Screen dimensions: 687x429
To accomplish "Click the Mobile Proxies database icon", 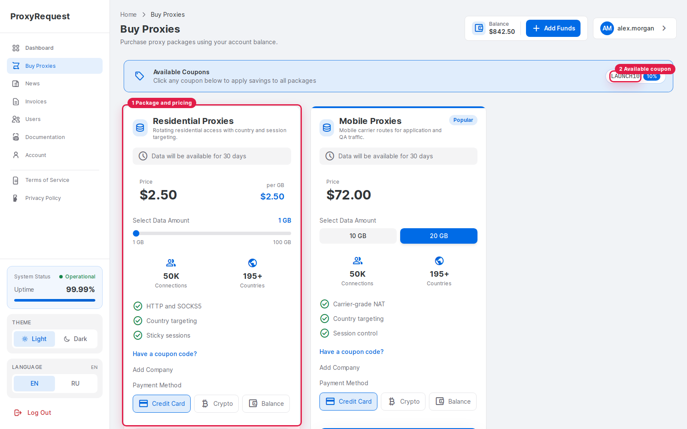I will click(327, 128).
